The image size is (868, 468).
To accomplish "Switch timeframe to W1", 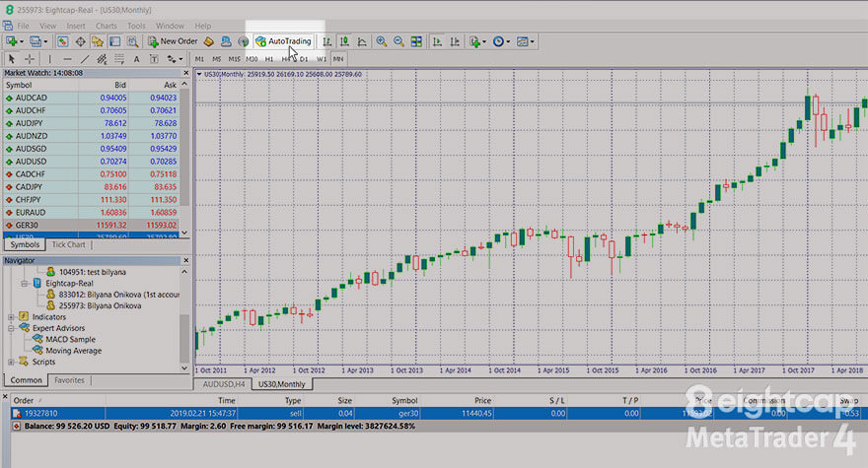I will (x=322, y=59).
